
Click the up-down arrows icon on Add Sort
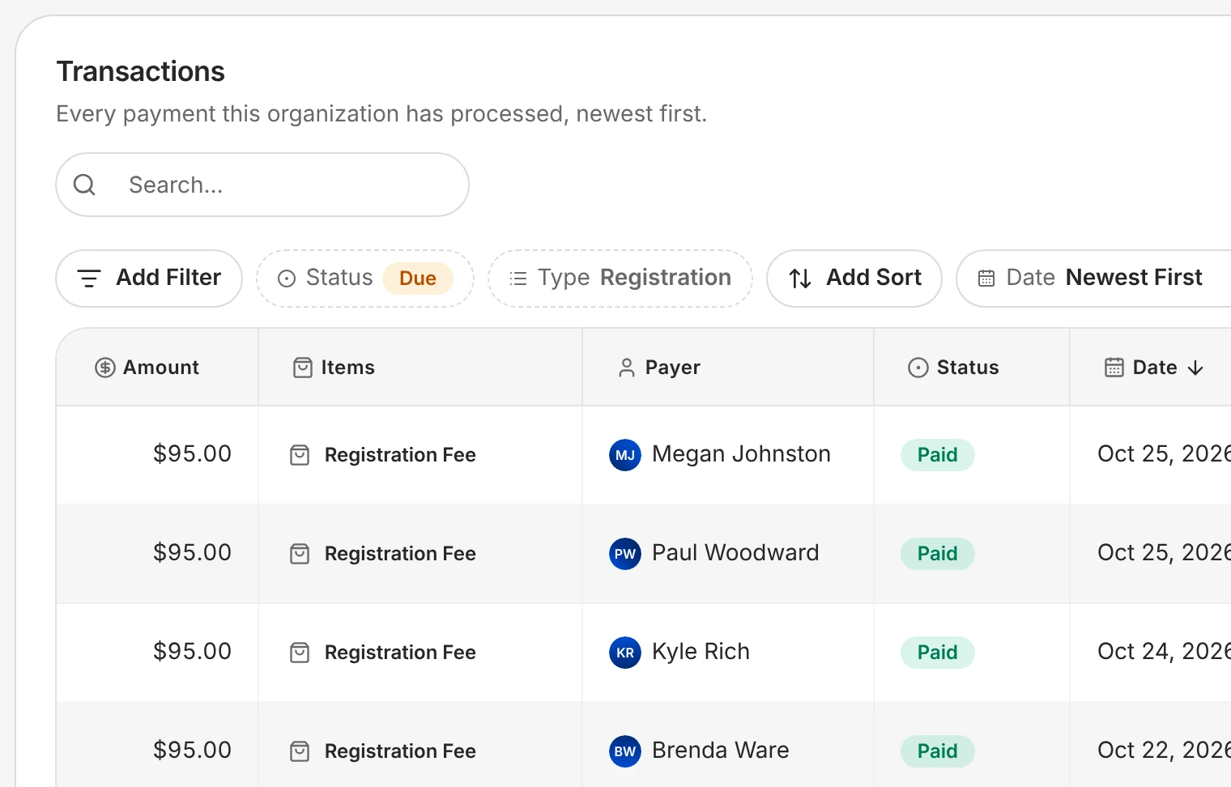800,279
